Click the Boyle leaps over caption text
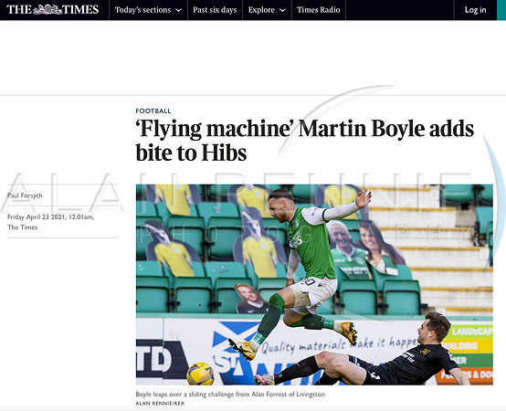 coord(230,395)
